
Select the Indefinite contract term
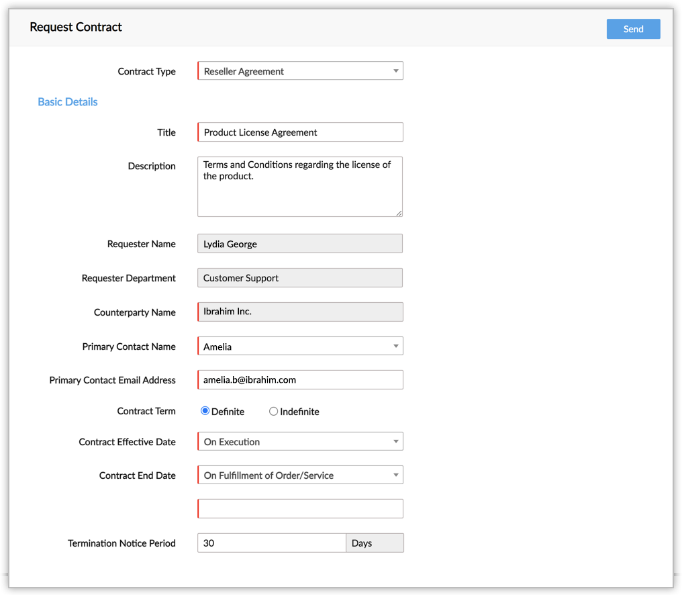[x=273, y=411]
